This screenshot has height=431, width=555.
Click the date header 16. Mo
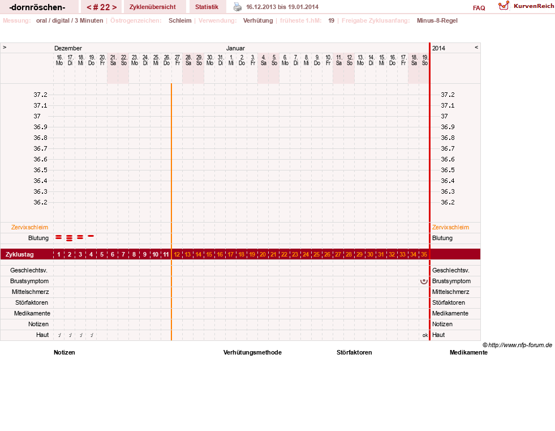(x=59, y=60)
